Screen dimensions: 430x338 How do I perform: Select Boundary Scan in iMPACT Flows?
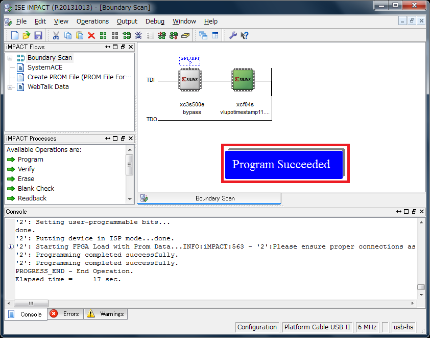[50, 58]
